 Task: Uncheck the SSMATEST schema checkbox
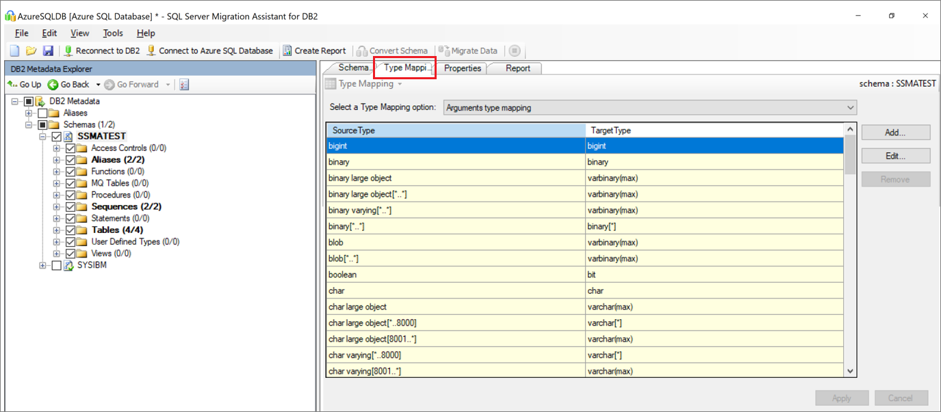[x=57, y=135]
